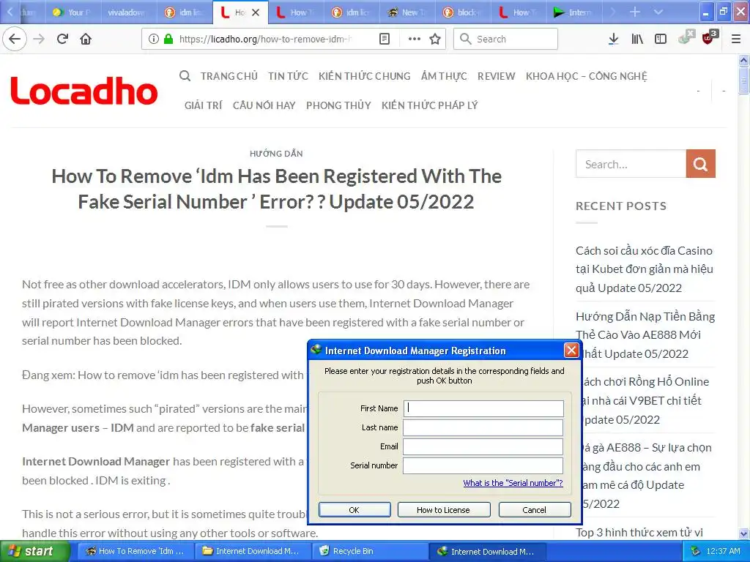
Task: Go back using the browser back arrow
Action: [15, 39]
